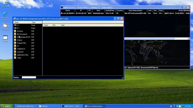Open the WINDOWS folder icon
193x108 pixels.
point(15,49)
